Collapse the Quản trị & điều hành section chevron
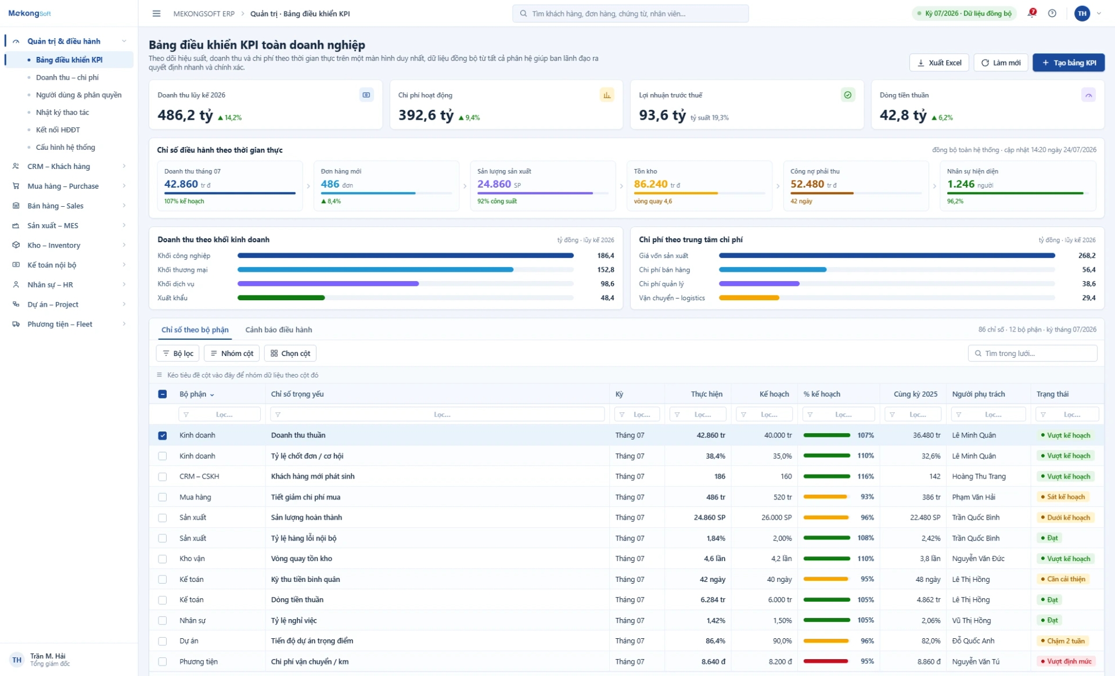 click(124, 41)
